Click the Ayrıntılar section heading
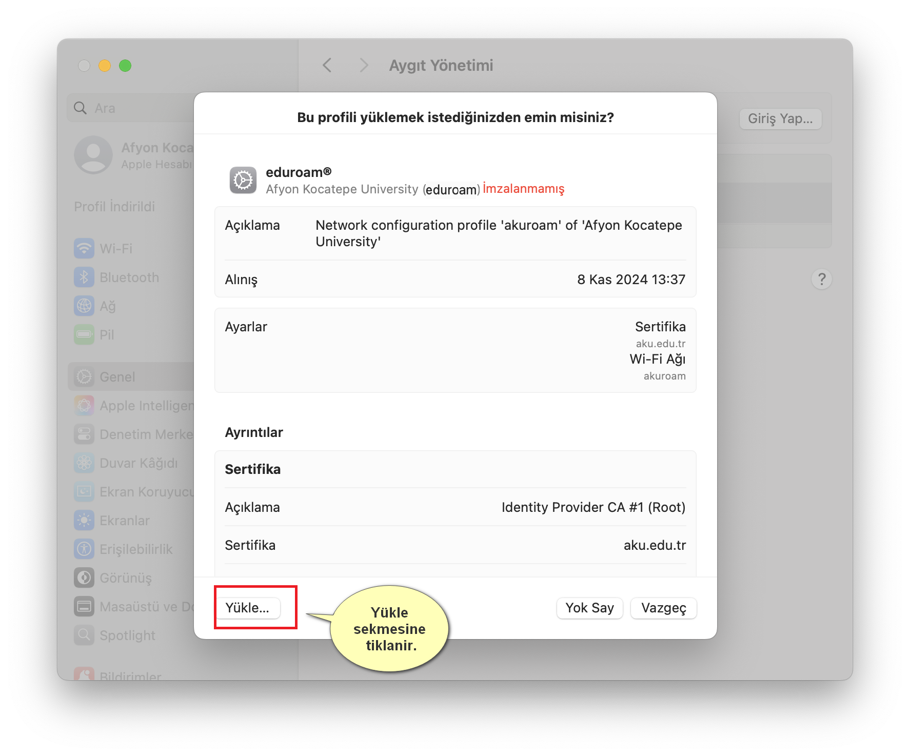This screenshot has height=756, width=910. click(254, 432)
